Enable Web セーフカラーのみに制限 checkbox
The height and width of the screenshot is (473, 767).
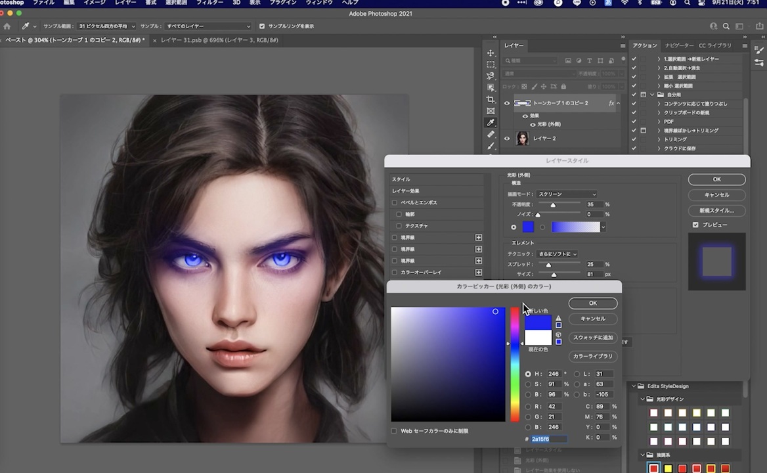point(394,431)
